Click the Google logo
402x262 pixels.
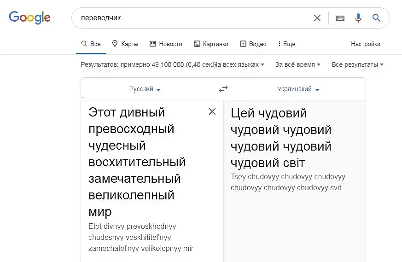[30, 17]
